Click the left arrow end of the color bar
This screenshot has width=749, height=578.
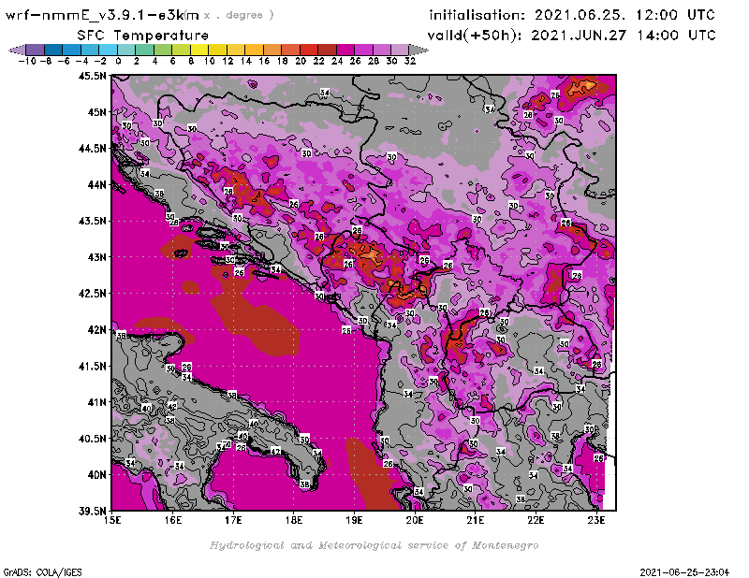coord(16,50)
